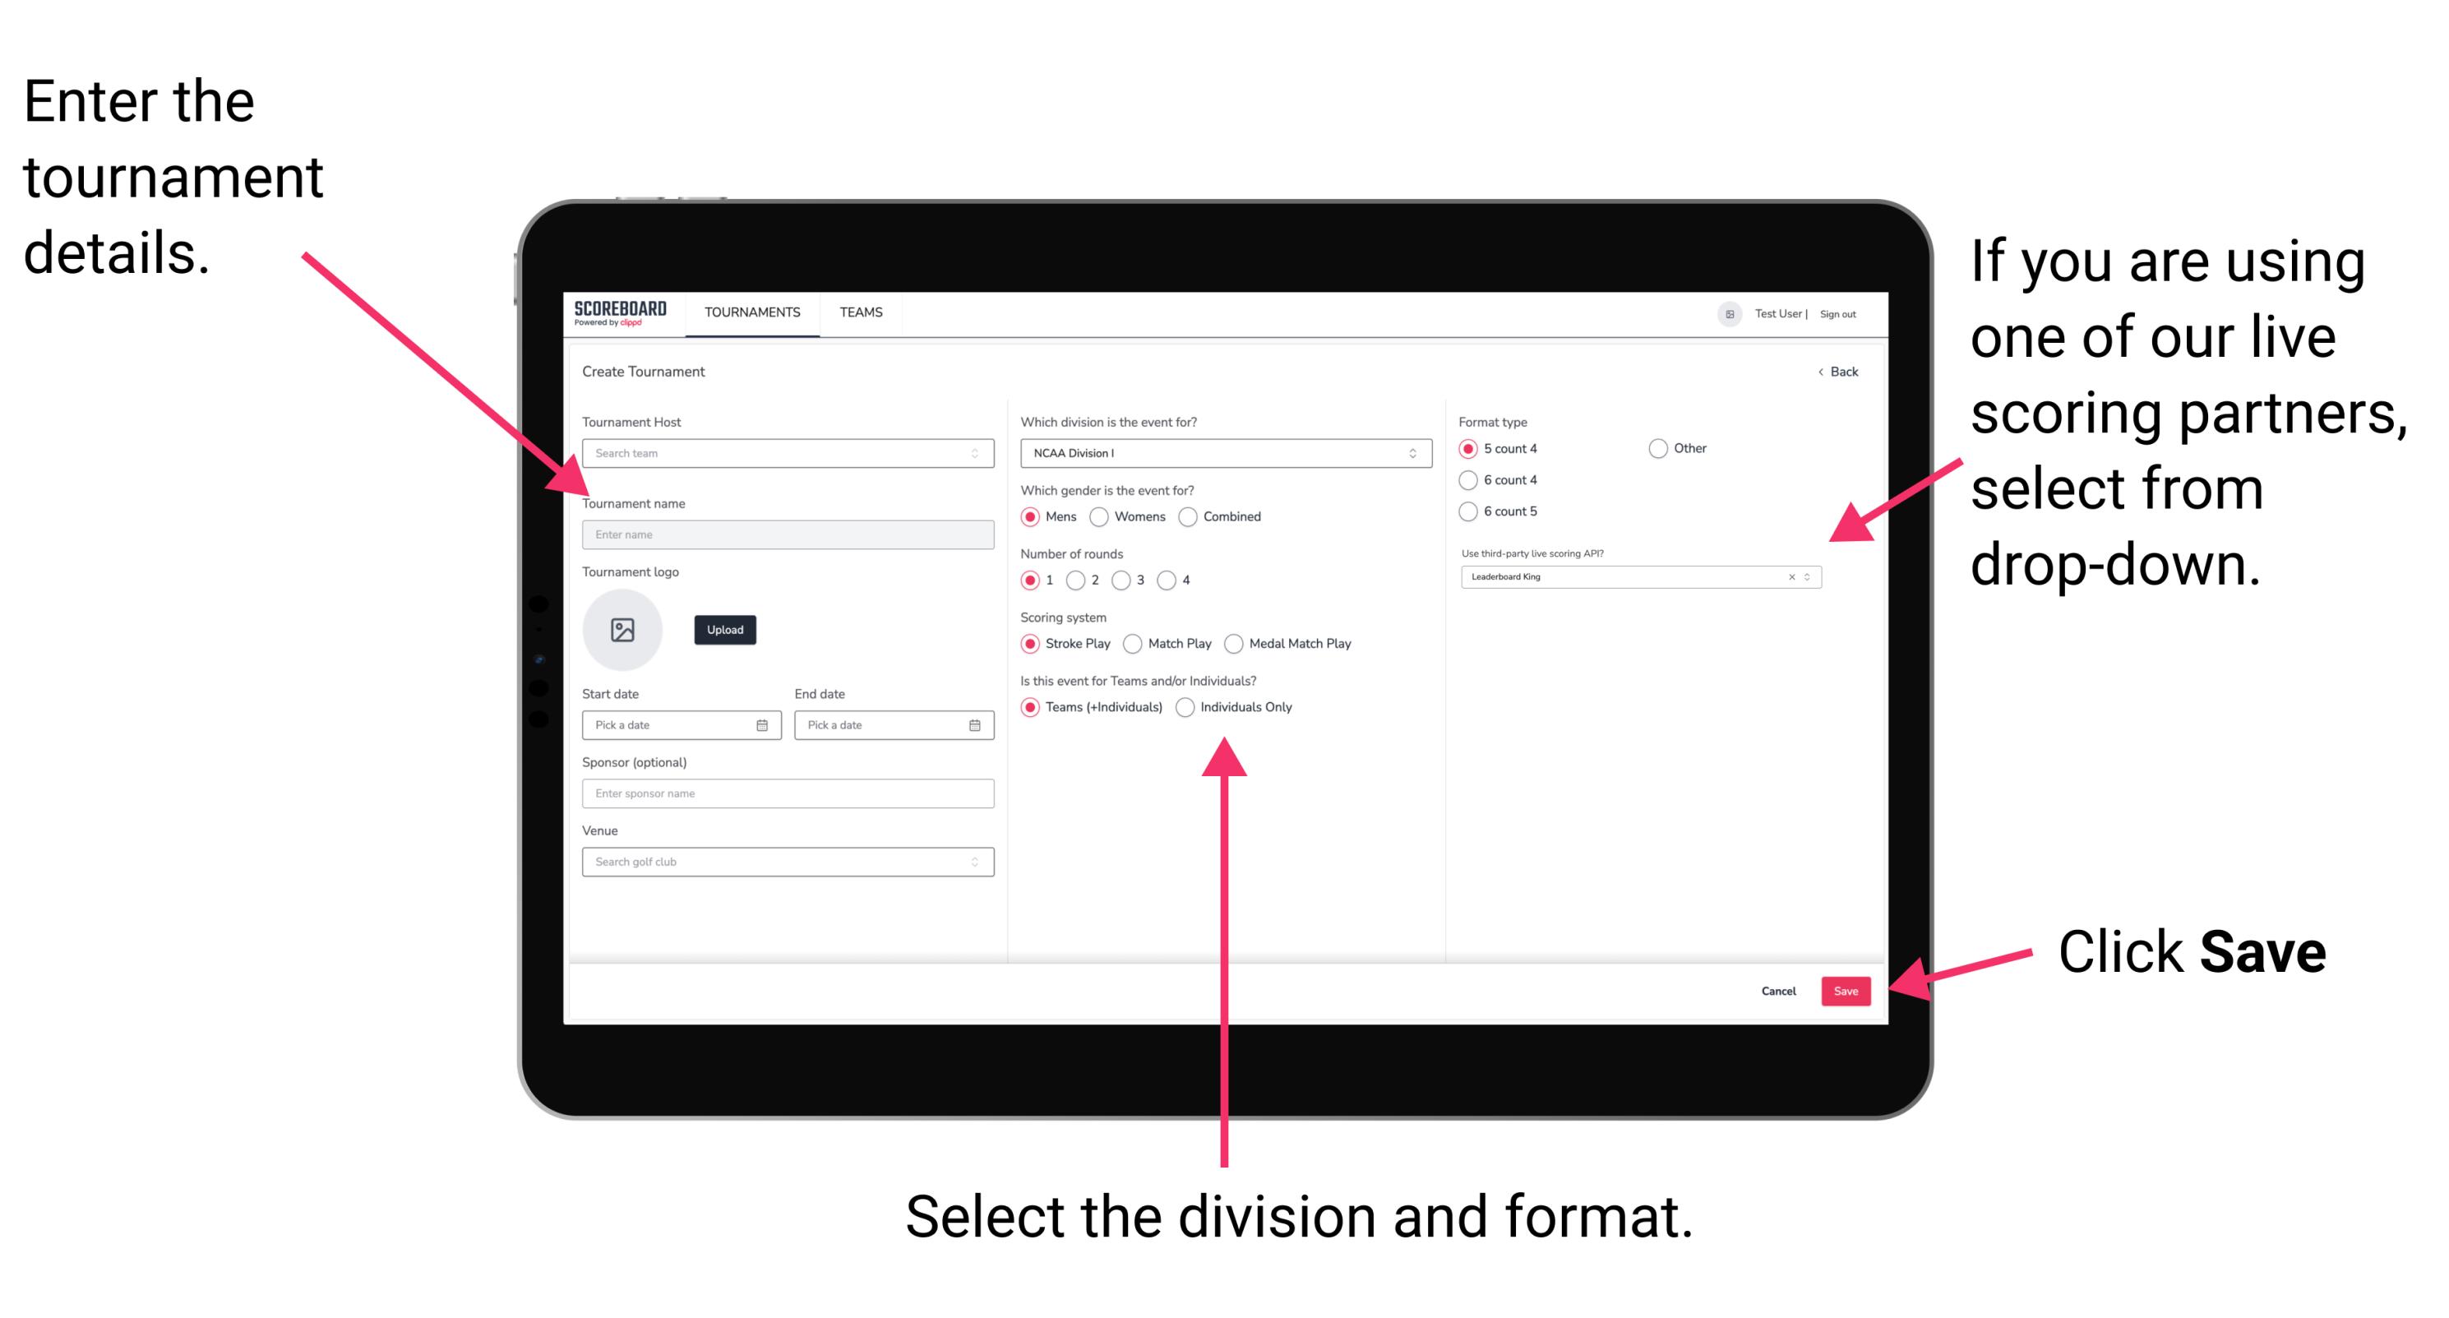Expand live scoring API partner dropdown
The image size is (2449, 1318).
pos(1811,578)
